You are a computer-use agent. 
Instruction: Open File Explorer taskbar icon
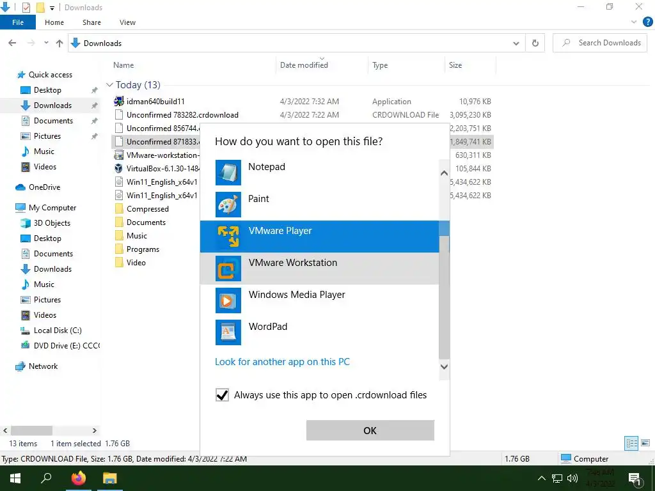110,478
